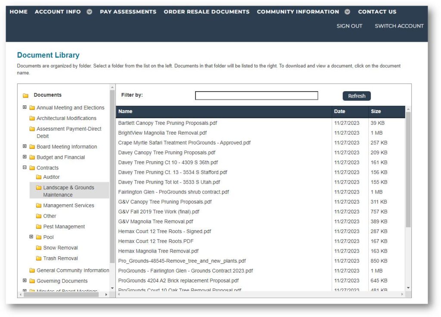Click the Pest Management folder icon

point(39,227)
